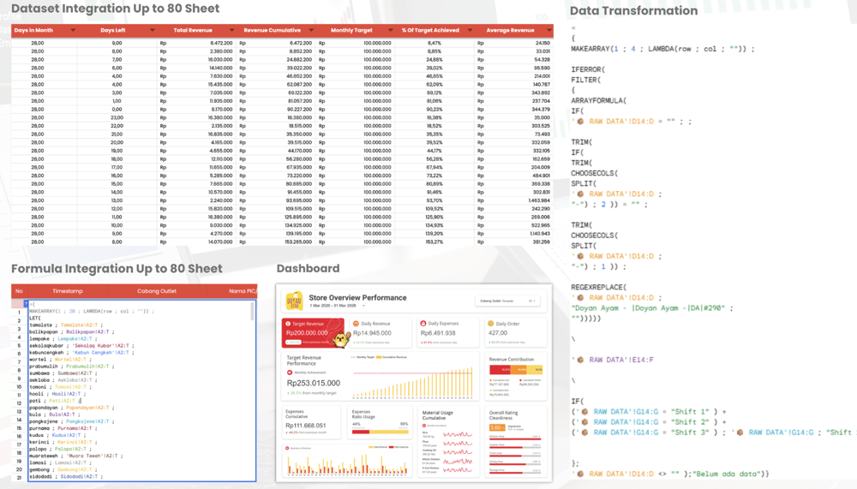Select the Days in Month column header

click(x=45, y=30)
